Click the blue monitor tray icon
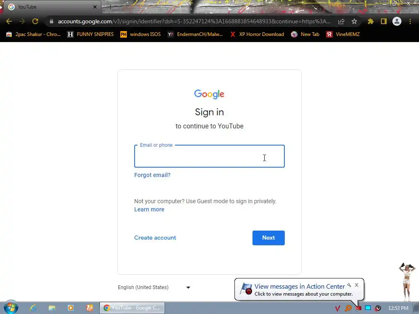This screenshot has height=314, width=419. point(368,308)
